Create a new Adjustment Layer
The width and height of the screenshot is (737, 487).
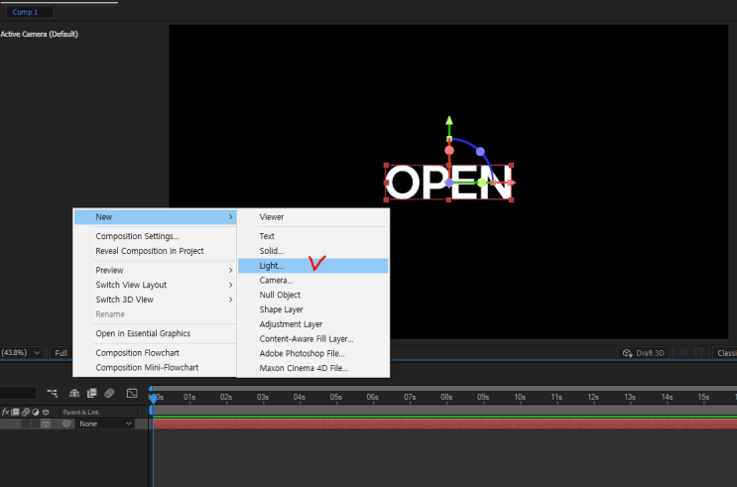point(313,324)
